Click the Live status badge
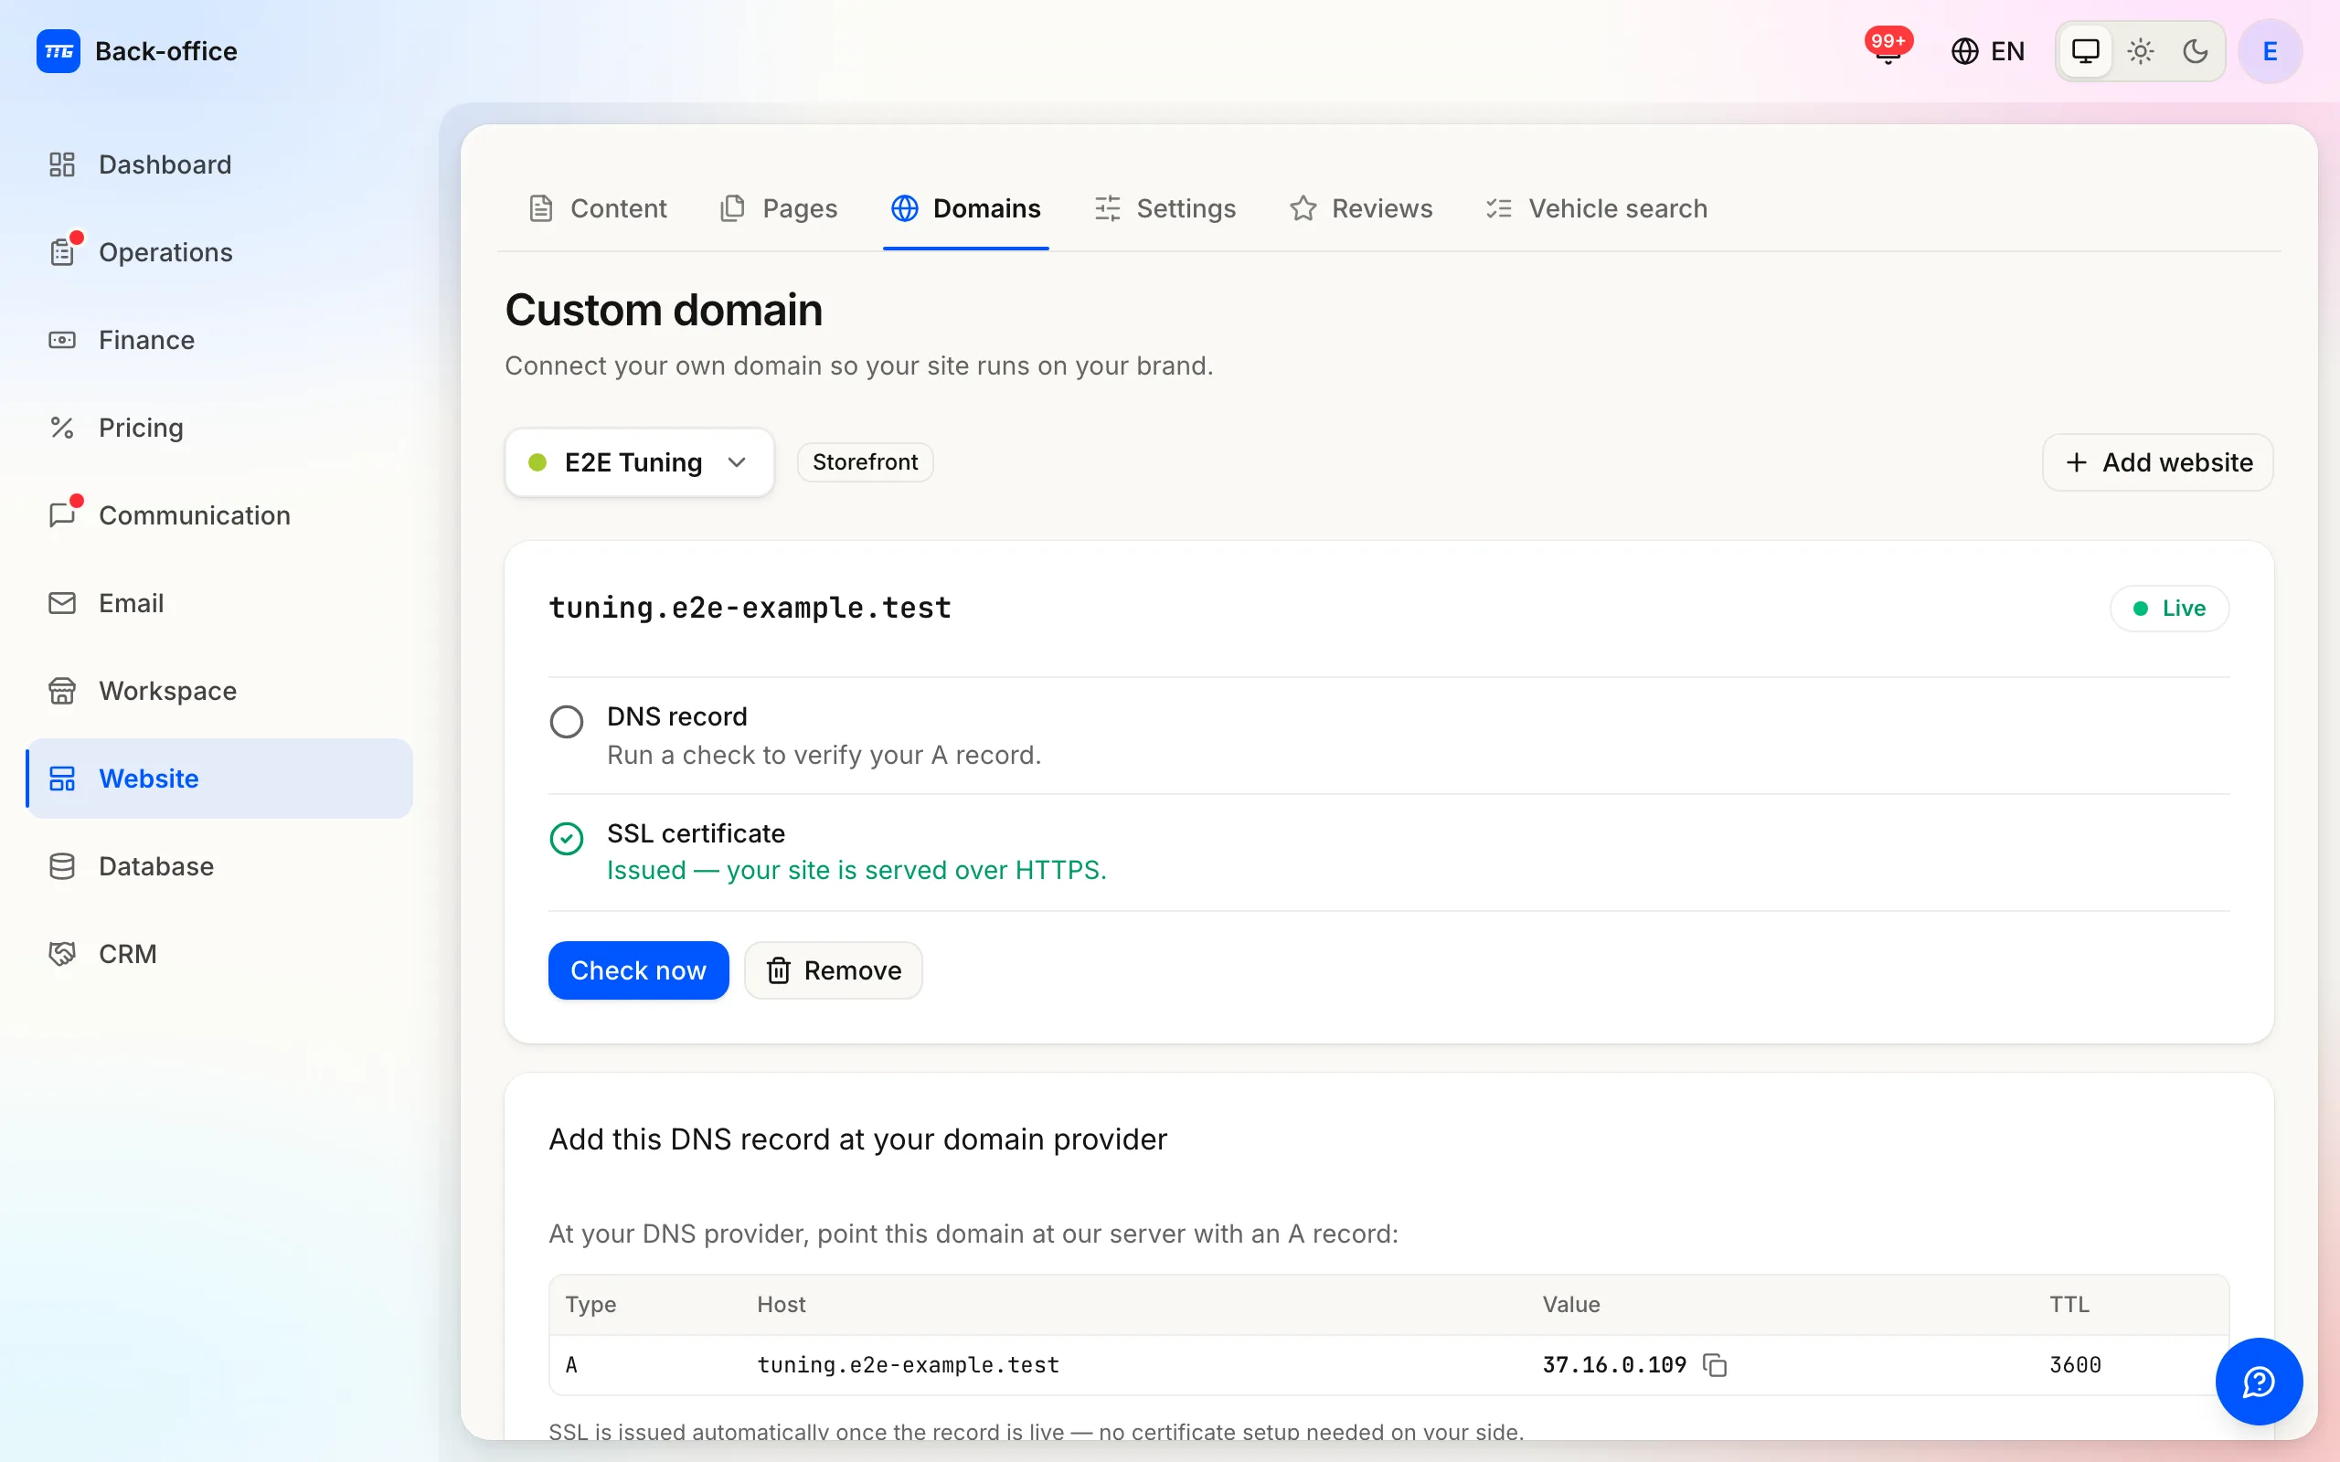Viewport: 2340px width, 1462px height. (2169, 609)
